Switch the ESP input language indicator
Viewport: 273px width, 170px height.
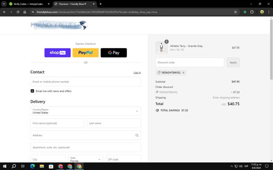pyautogui.click(x=246, y=166)
